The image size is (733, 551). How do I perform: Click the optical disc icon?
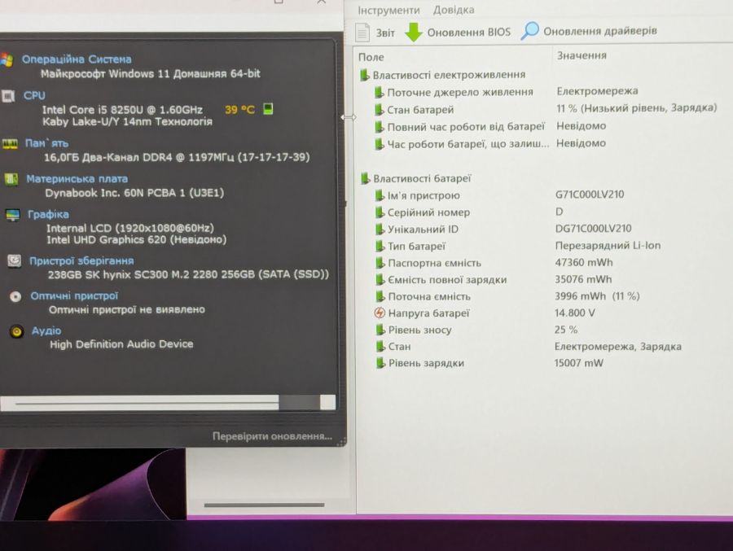15,296
